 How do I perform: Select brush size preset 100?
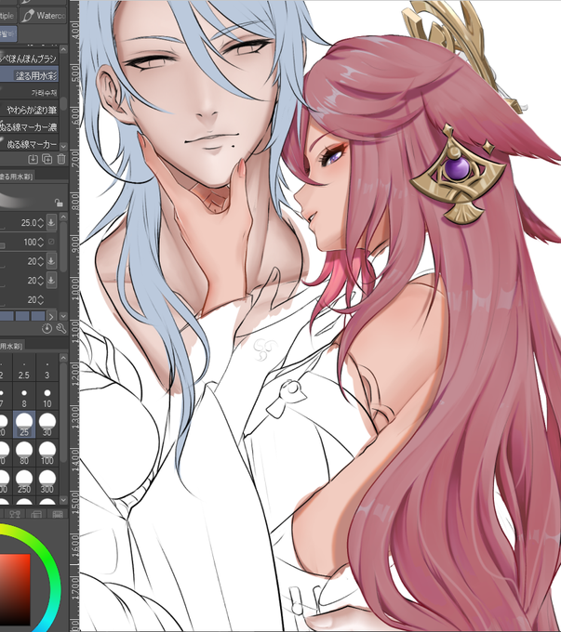(47, 453)
